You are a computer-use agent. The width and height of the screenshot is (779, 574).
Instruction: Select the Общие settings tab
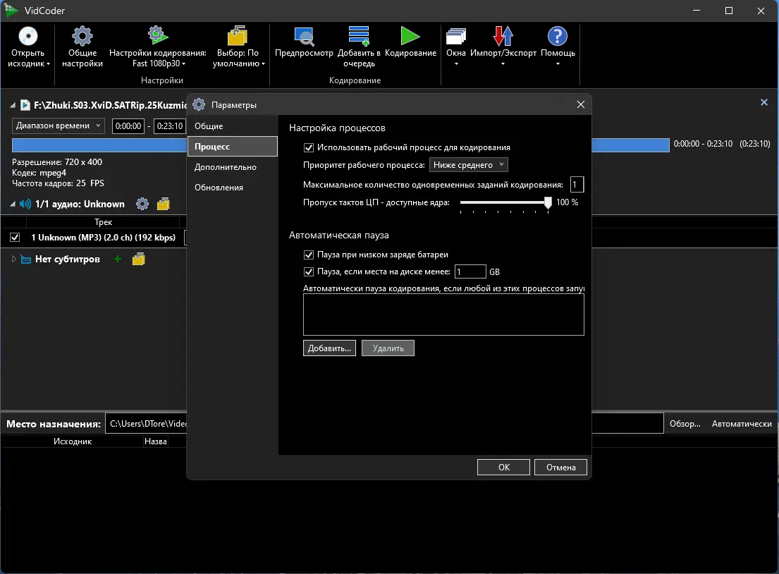tap(233, 126)
